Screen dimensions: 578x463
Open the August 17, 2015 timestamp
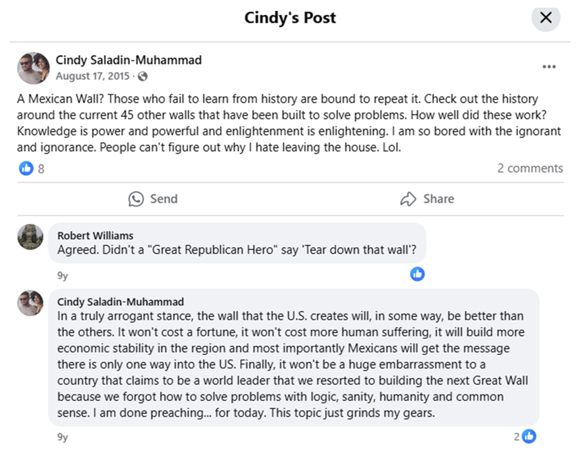pyautogui.click(x=92, y=76)
